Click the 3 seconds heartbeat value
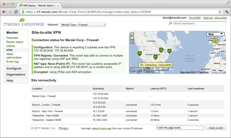This screenshot has width=231, height=138. pyautogui.click(x=193, y=120)
